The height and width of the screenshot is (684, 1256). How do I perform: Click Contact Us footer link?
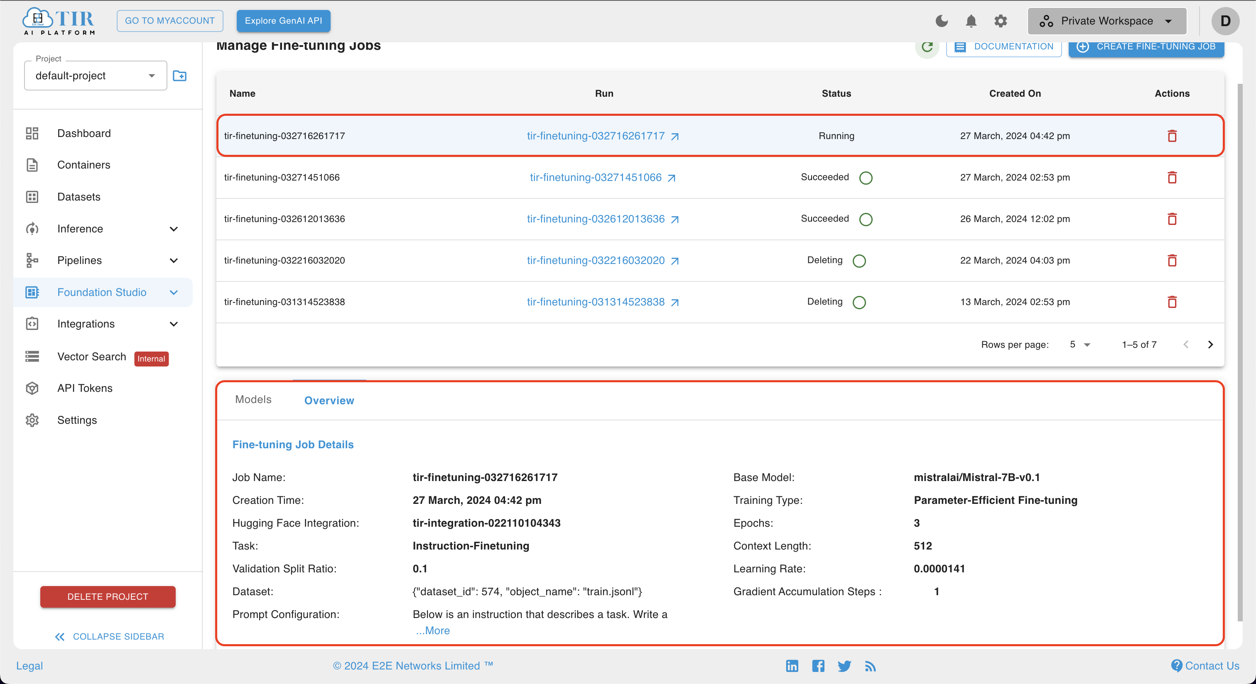tap(1205, 665)
